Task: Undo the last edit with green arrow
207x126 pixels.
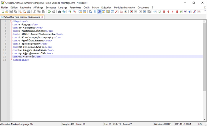Action: pyautogui.click(x=49, y=12)
